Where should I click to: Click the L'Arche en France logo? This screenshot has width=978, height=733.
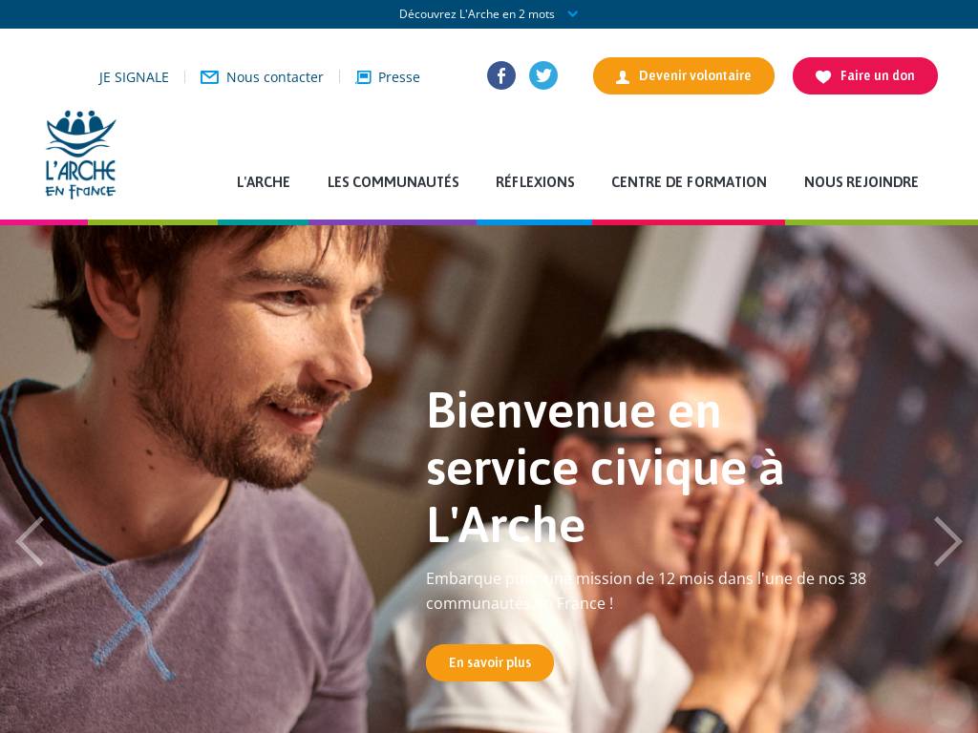80,155
